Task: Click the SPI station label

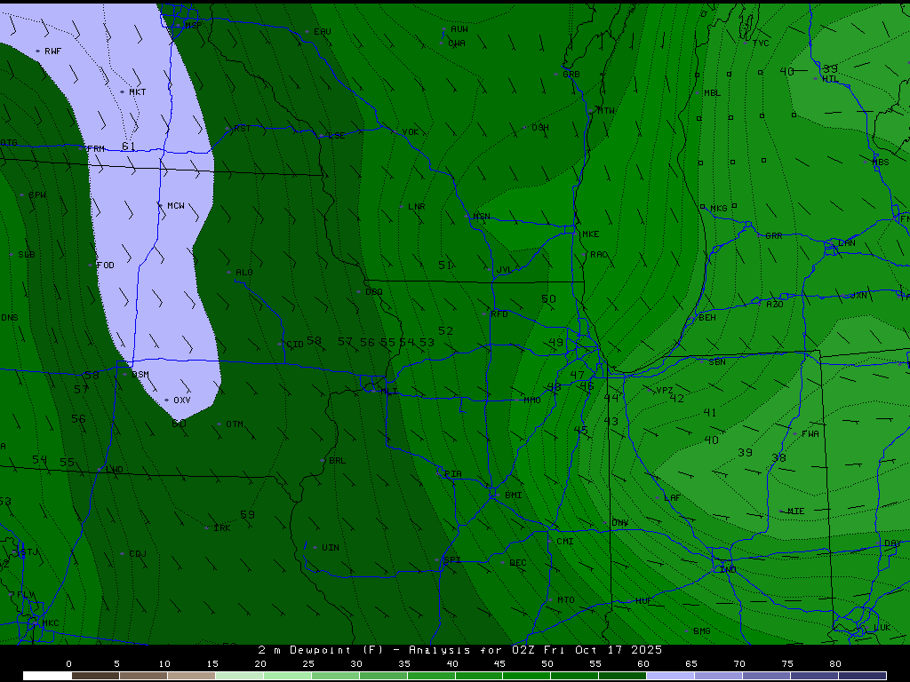Action: pos(451,559)
